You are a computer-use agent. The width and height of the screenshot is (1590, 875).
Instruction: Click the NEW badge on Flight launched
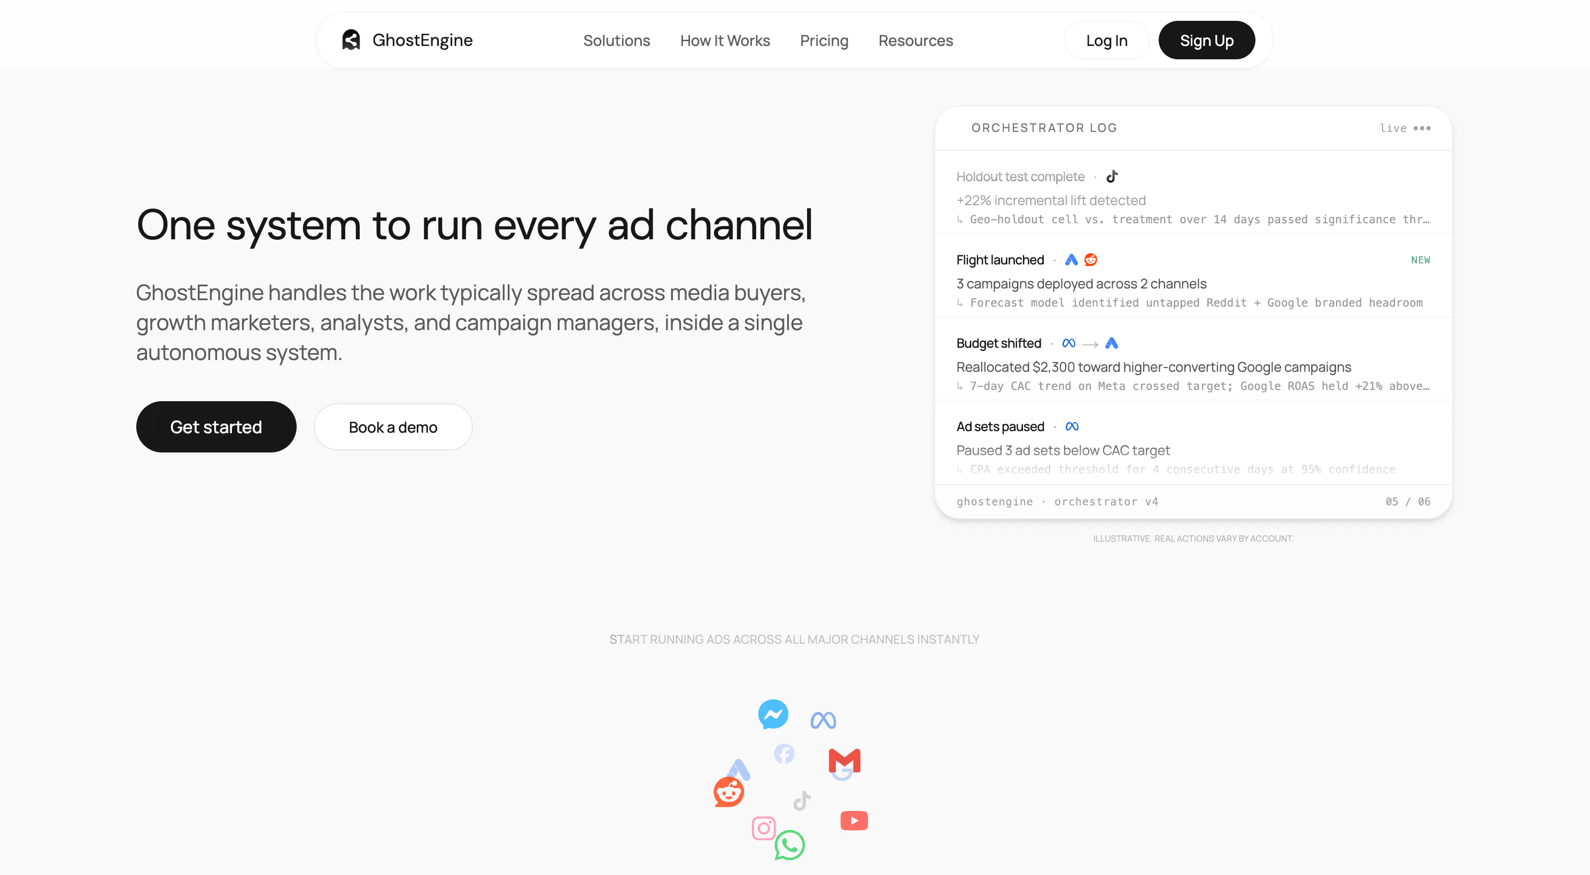click(1420, 260)
